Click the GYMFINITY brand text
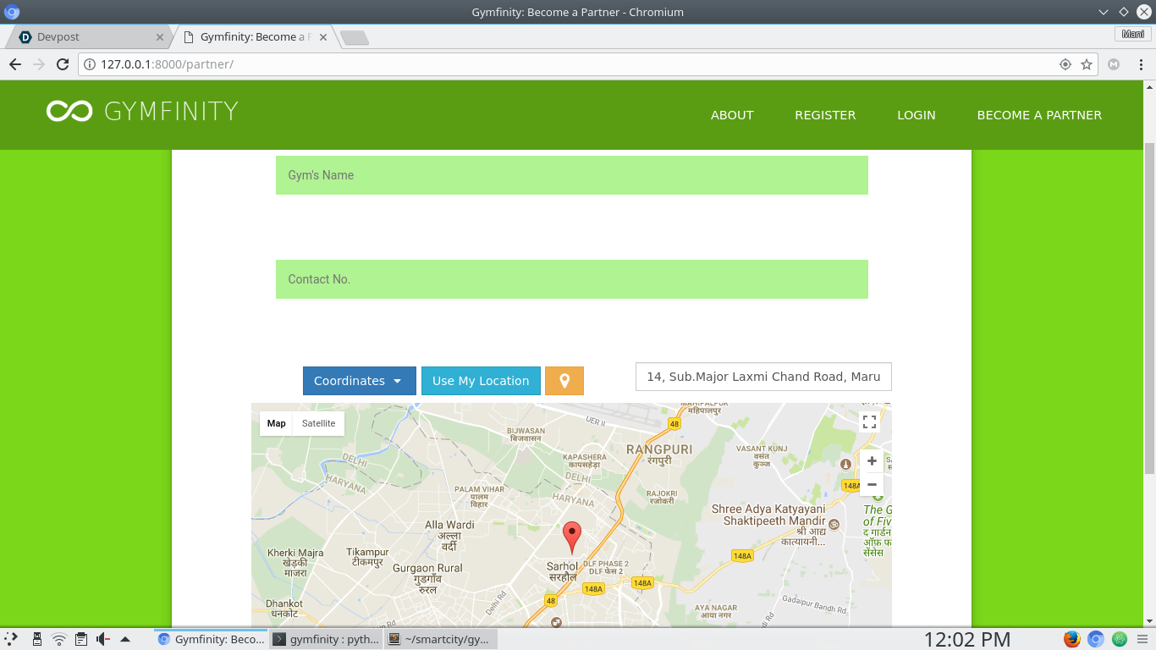Viewport: 1156px width, 650px height. pos(171,111)
